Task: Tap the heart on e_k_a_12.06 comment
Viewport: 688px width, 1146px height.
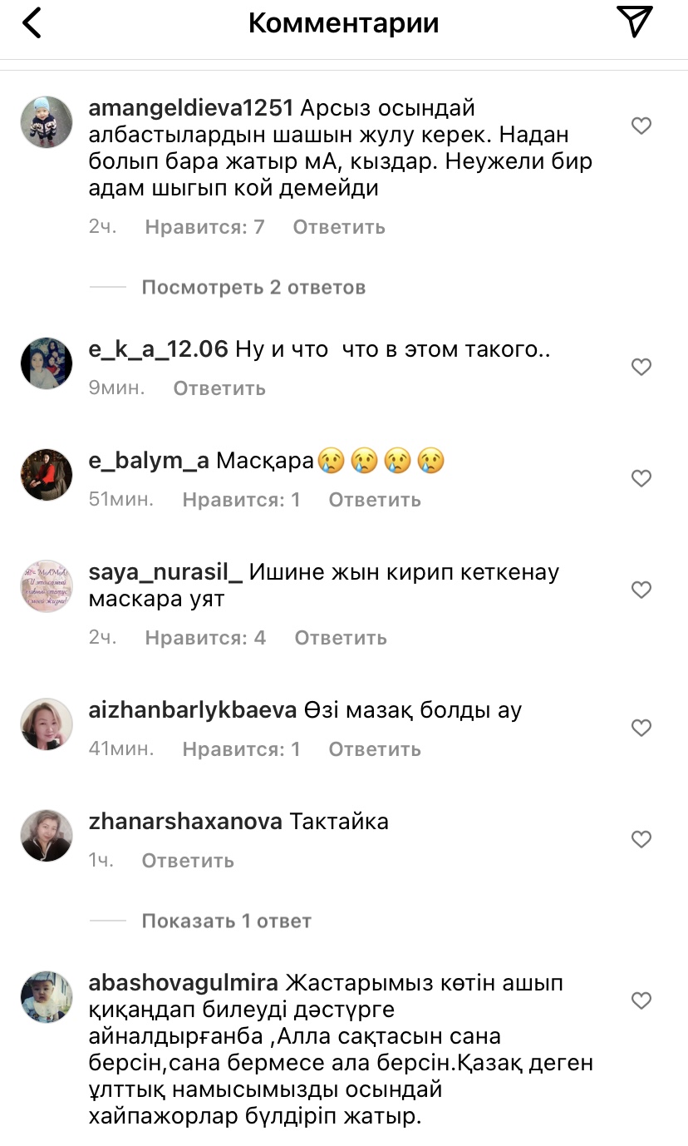Action: (x=641, y=367)
